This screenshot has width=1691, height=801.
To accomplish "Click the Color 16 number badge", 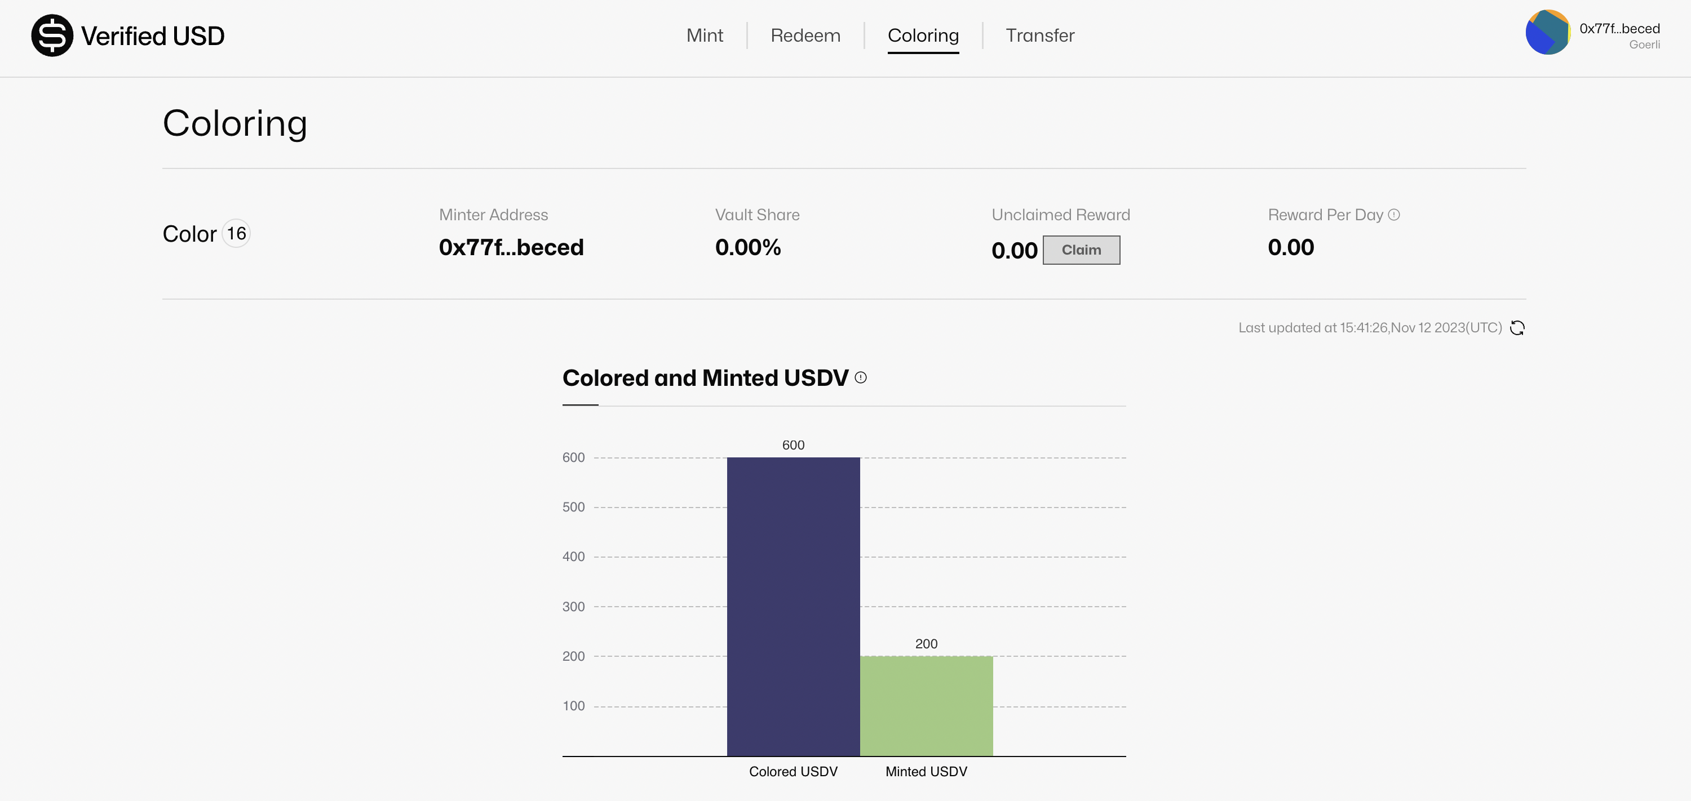I will pyautogui.click(x=236, y=234).
